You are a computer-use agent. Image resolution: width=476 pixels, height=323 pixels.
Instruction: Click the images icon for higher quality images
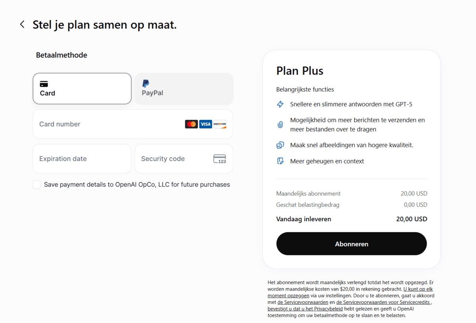[280, 145]
